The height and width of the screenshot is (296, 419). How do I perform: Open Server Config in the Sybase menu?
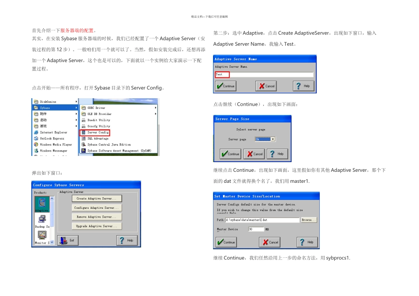coord(95,133)
